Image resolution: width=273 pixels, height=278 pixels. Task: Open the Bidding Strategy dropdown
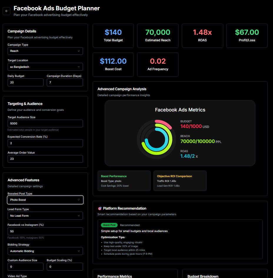(45, 251)
